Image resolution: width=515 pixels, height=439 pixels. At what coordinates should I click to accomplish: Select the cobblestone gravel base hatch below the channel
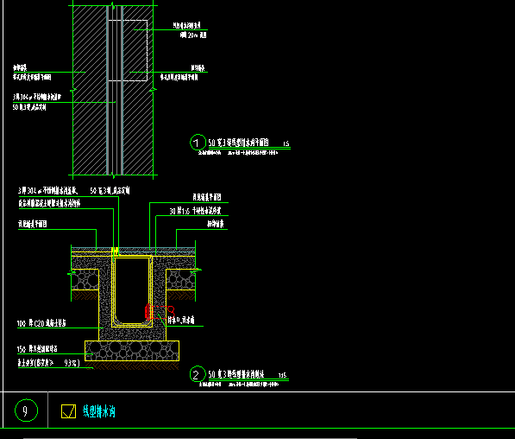point(132,351)
